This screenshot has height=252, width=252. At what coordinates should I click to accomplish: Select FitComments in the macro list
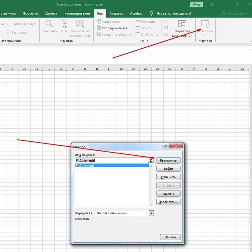click(112, 165)
